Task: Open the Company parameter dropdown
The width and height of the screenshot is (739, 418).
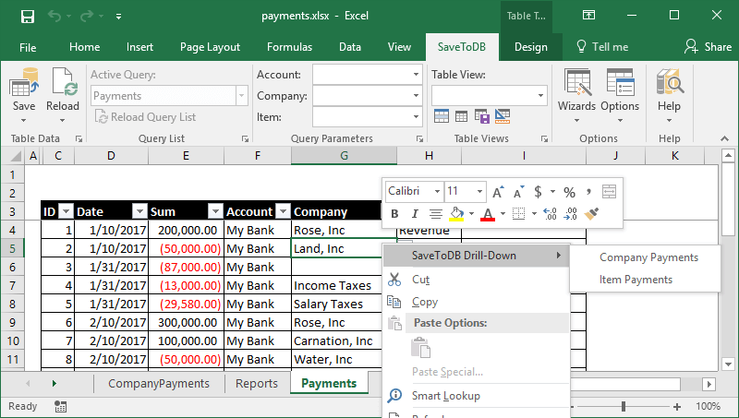Action: (416, 96)
